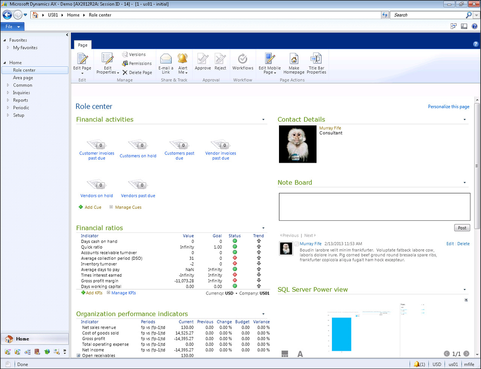This screenshot has width=481, height=369.
Task: Click the Murray Fife name in Contact Details
Action: pos(330,128)
